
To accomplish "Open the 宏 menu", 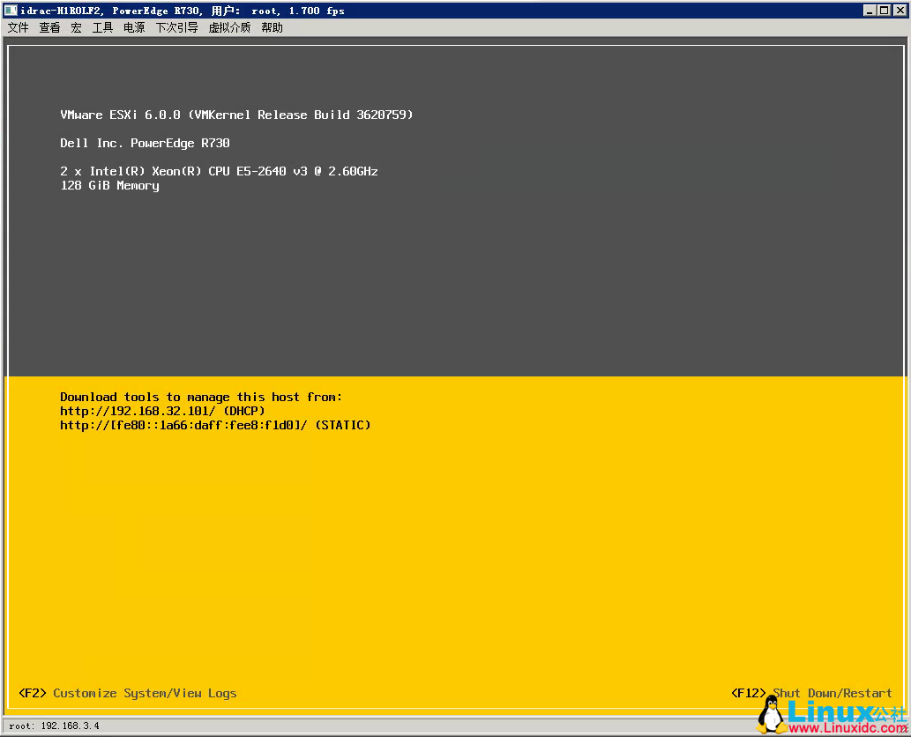I will coord(76,27).
